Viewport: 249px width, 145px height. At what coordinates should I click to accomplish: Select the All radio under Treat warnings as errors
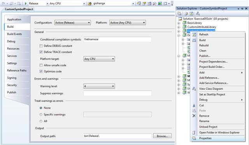tap(41, 121)
